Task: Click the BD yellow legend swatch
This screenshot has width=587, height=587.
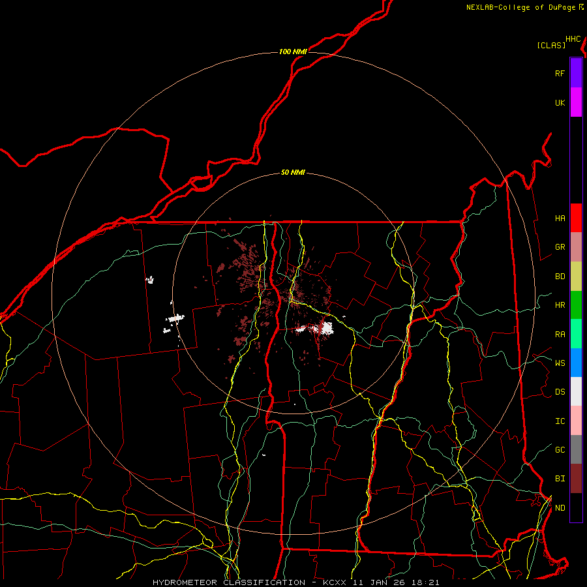Action: (576, 276)
